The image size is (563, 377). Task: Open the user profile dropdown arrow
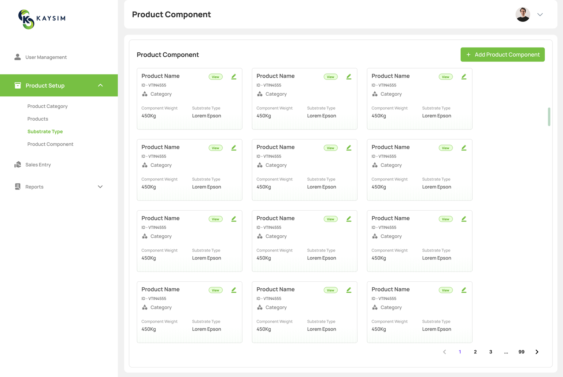tap(540, 14)
